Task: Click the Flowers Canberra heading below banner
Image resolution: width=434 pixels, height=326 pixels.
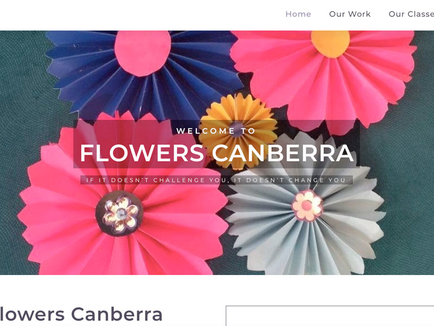Action: pos(81,314)
